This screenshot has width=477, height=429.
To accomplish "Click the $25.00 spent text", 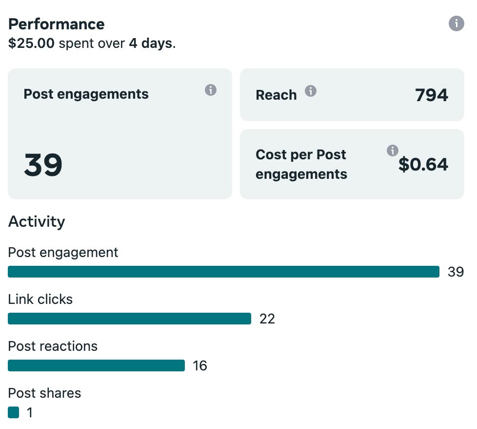I will 32,43.
